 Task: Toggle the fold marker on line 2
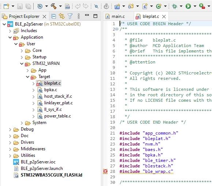tap(117, 29)
